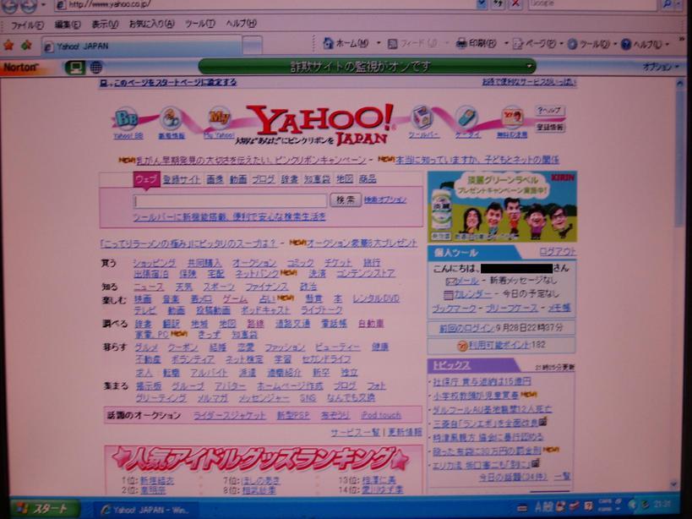Click the Norton logo in toolbar
Viewport: 692px width, 519px height.
coord(20,67)
